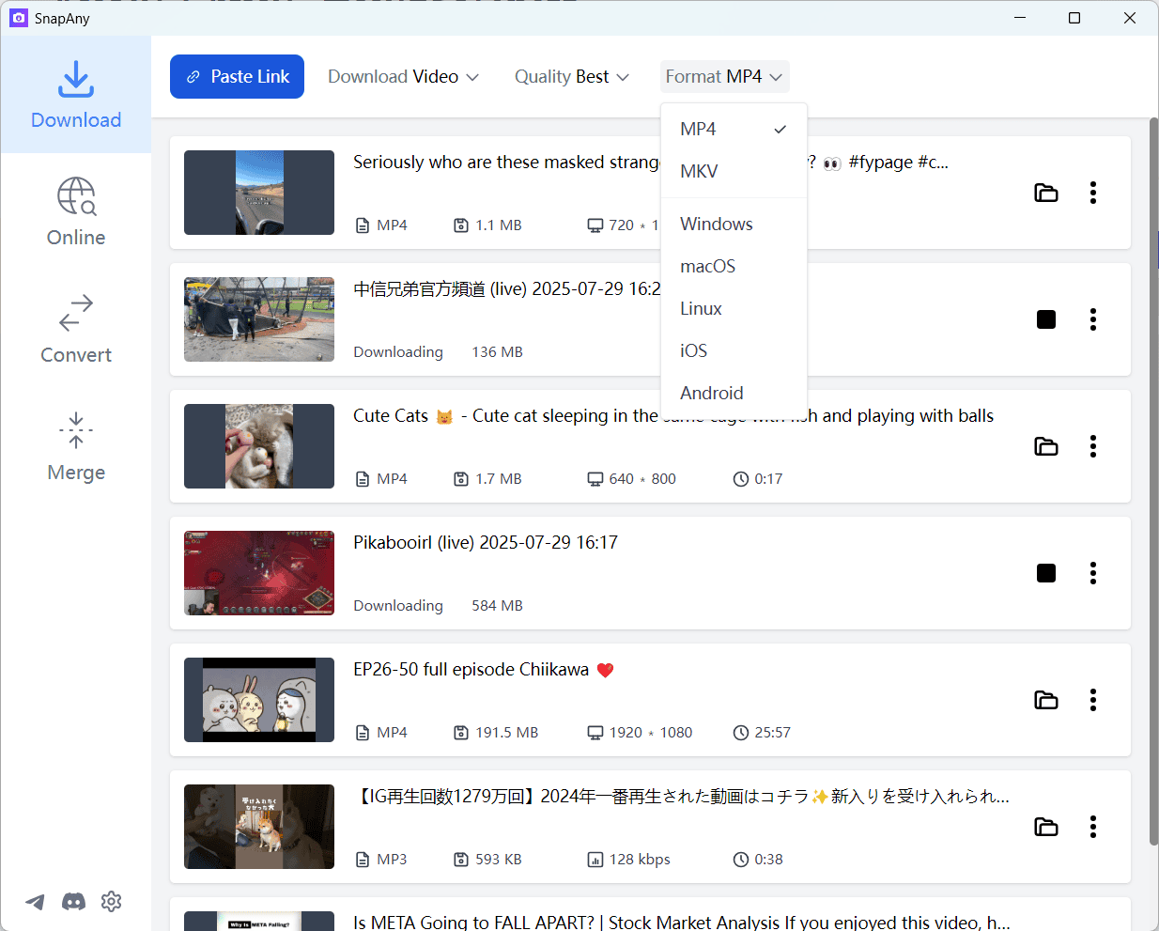Image resolution: width=1159 pixels, height=931 pixels.
Task: Show more options for Chiikawa episode
Action: point(1093,700)
